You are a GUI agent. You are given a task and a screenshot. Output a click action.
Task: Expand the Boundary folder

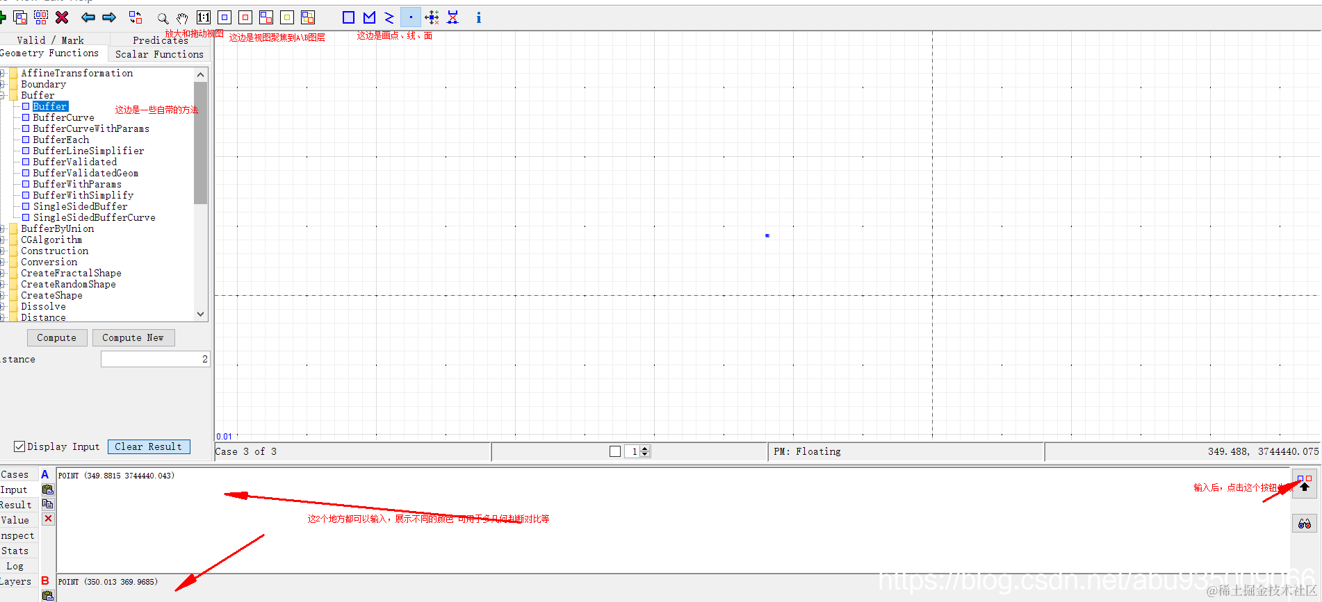[3, 84]
